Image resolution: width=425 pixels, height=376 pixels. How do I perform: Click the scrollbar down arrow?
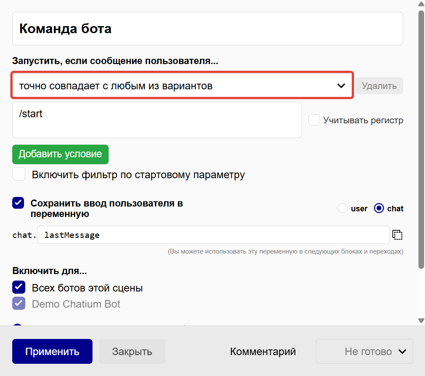point(421,321)
